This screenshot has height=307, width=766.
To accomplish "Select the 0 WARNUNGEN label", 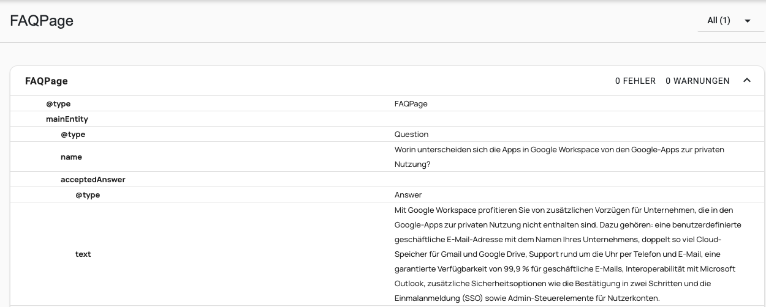I will [697, 81].
